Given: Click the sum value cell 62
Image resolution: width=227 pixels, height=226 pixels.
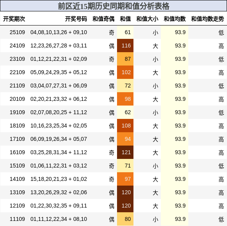Looking at the screenshot, I should click(125, 112).
